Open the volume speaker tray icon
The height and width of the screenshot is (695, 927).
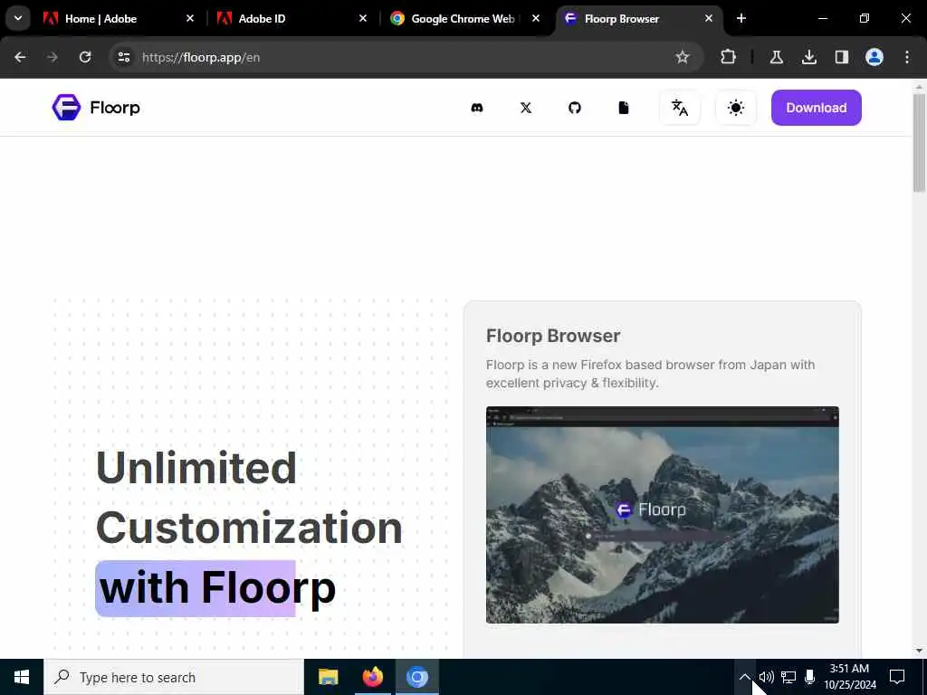[766, 677]
